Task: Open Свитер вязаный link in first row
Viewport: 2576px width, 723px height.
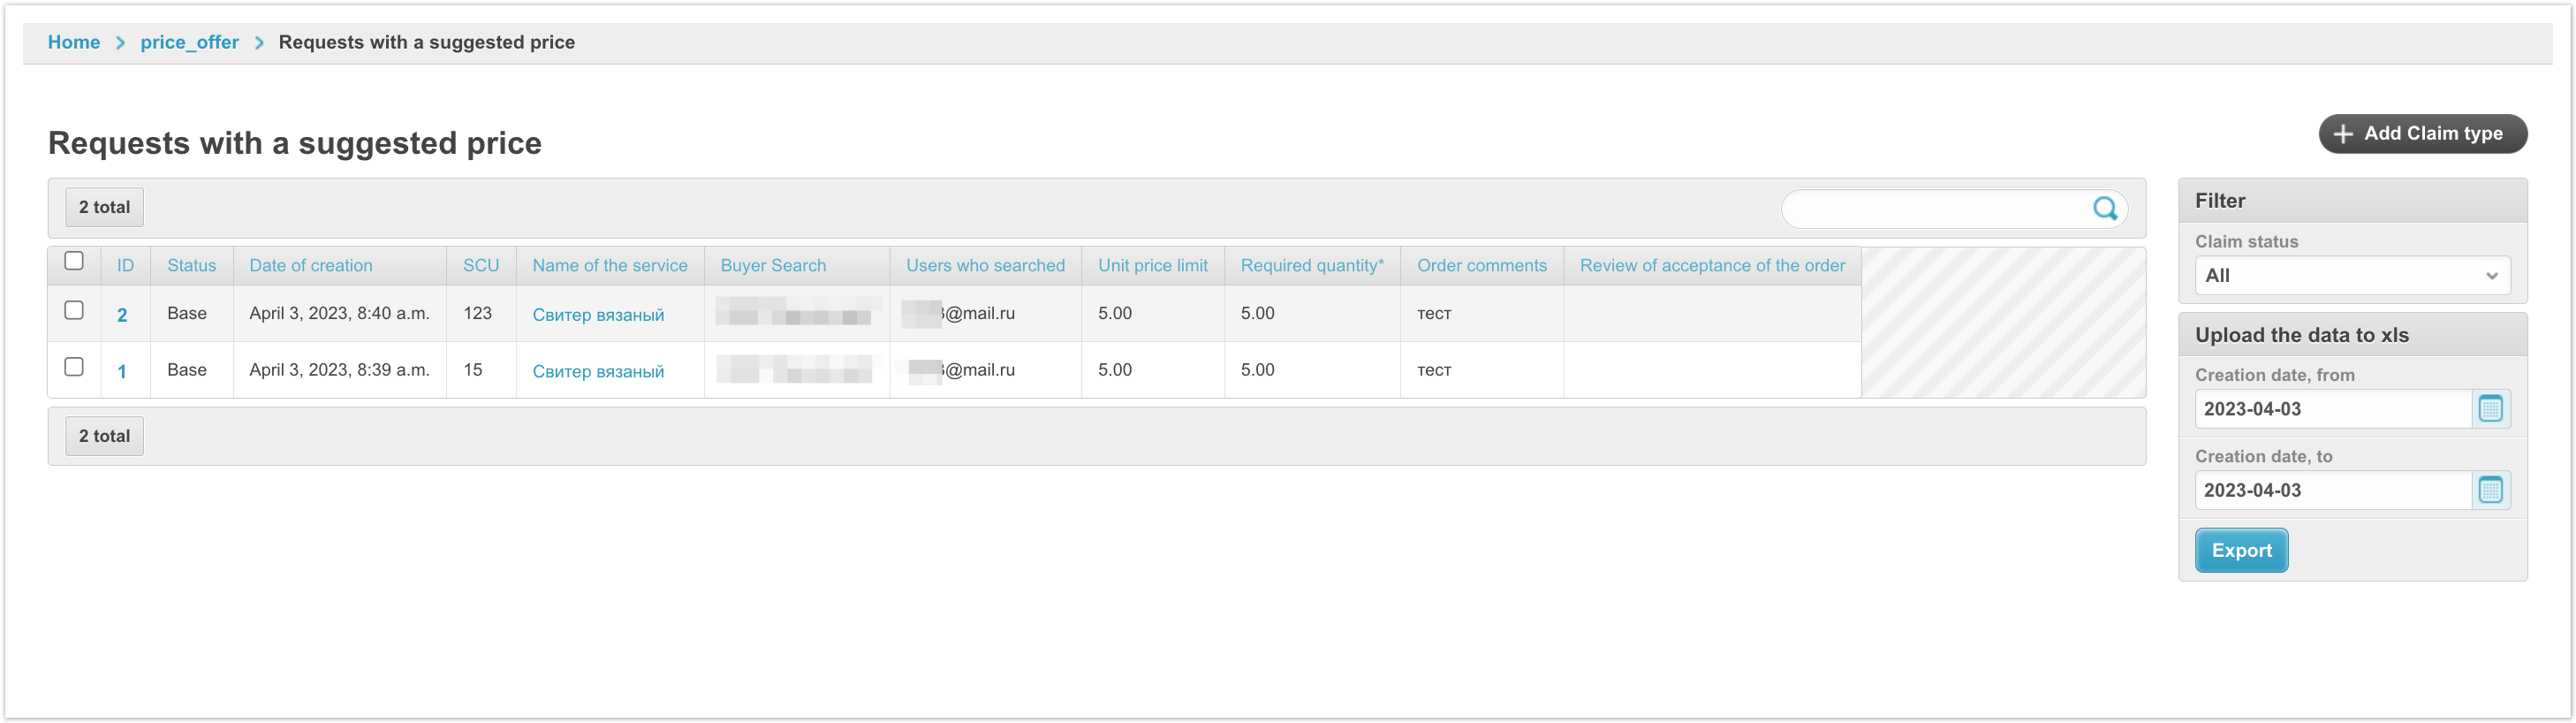Action: tap(597, 315)
